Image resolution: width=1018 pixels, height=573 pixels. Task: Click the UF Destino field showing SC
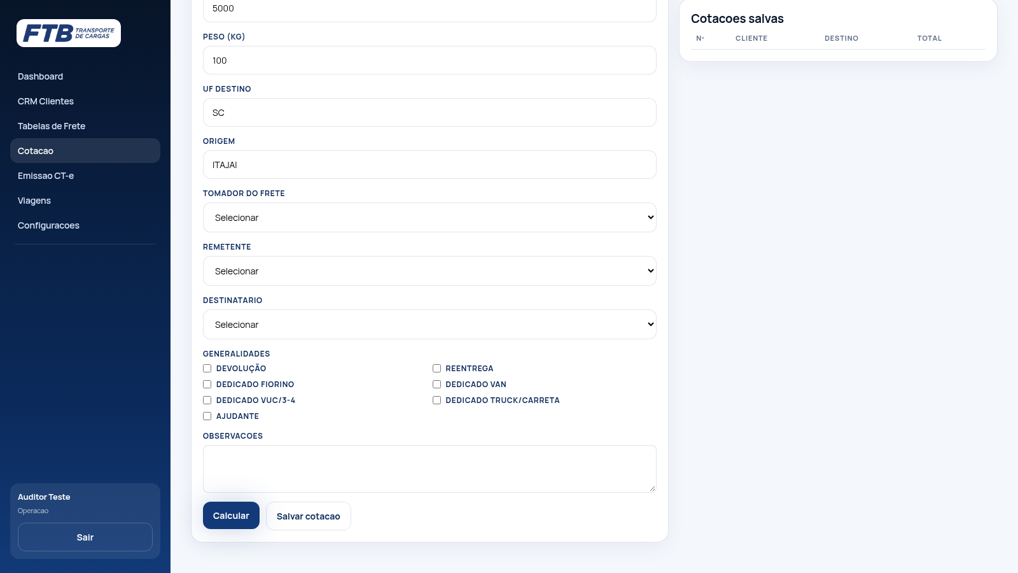tap(429, 113)
